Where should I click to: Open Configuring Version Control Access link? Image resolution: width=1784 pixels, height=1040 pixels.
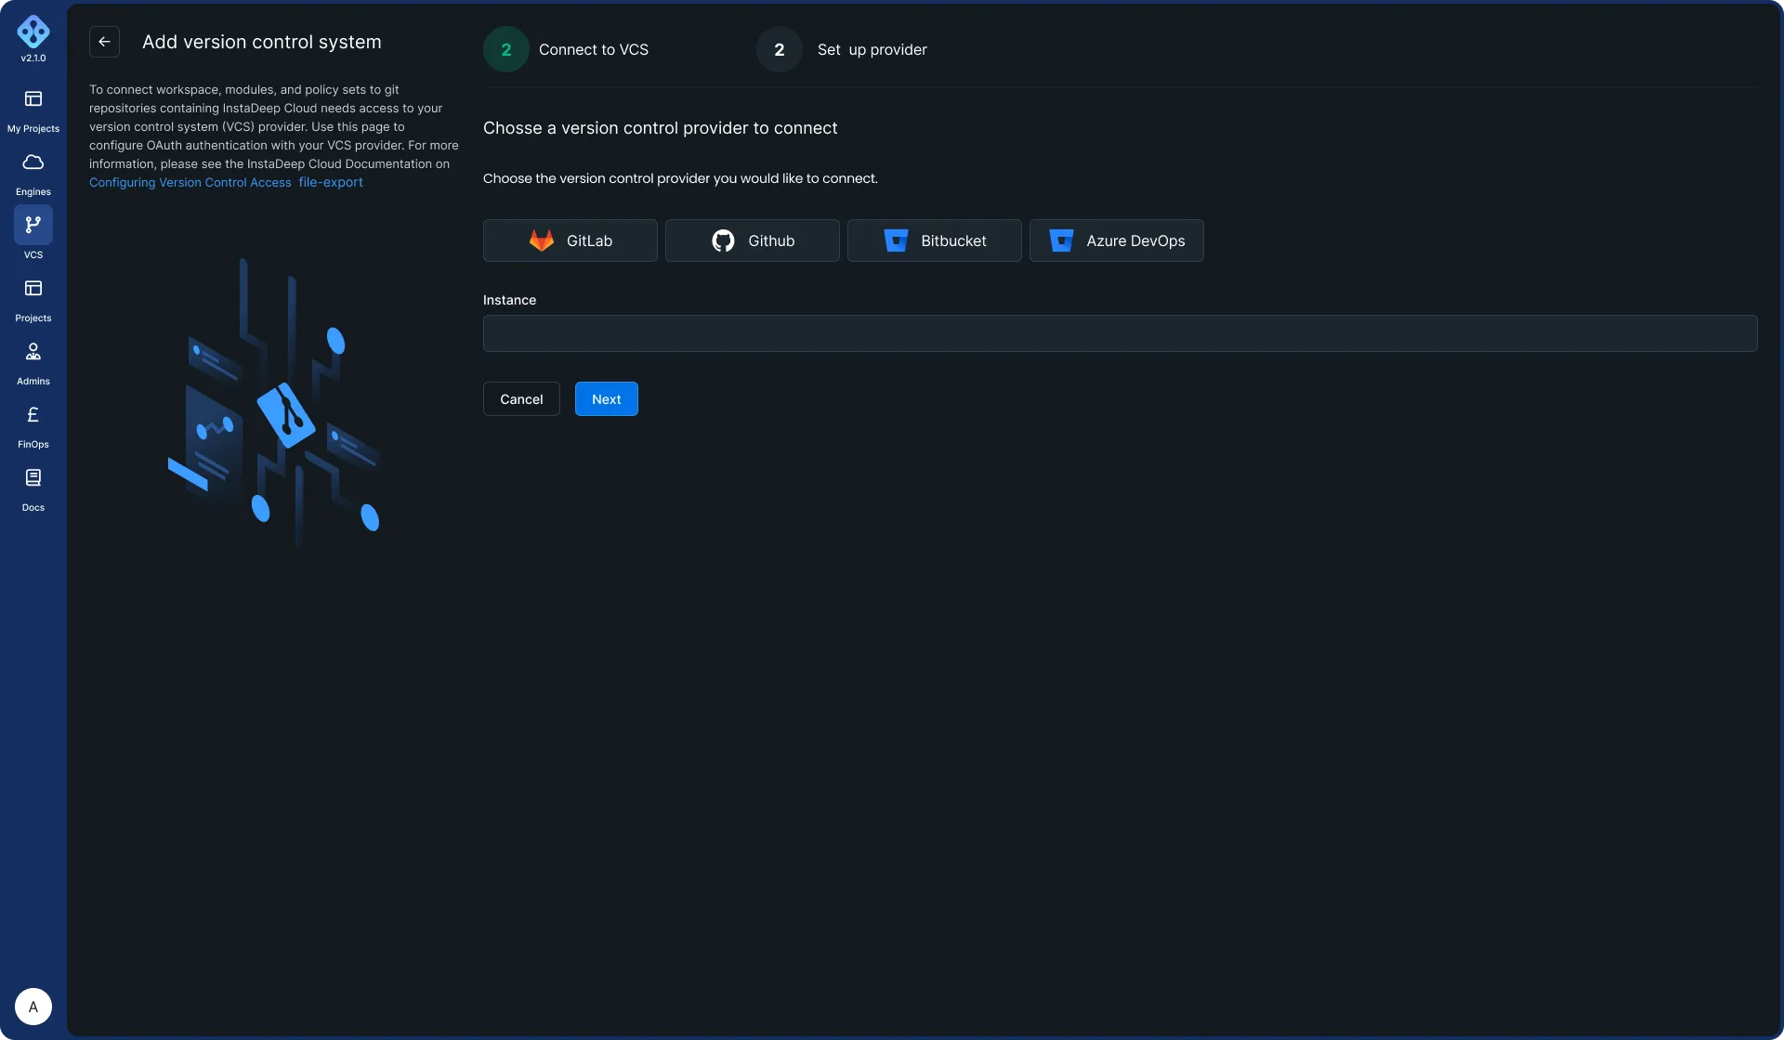click(190, 183)
